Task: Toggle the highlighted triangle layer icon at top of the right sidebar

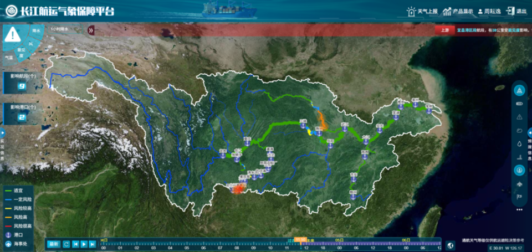Action: 519,90
